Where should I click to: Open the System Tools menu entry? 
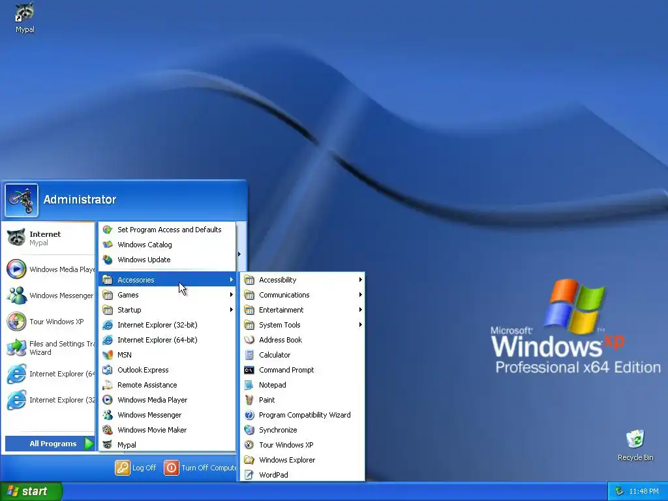(x=303, y=325)
